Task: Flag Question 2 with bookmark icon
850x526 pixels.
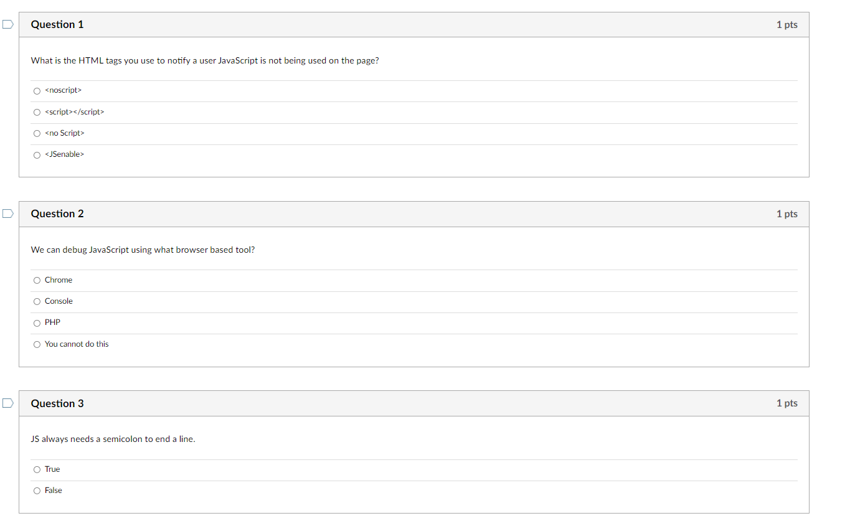Action: [7, 214]
